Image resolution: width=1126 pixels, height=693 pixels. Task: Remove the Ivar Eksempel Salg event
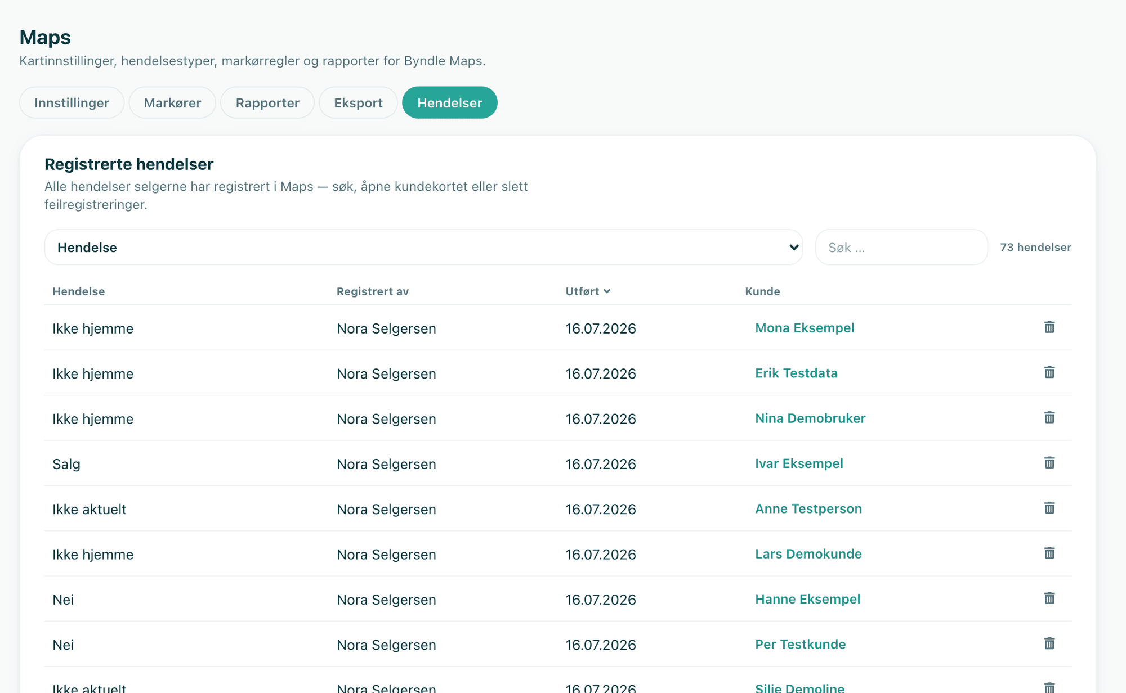pyautogui.click(x=1049, y=462)
